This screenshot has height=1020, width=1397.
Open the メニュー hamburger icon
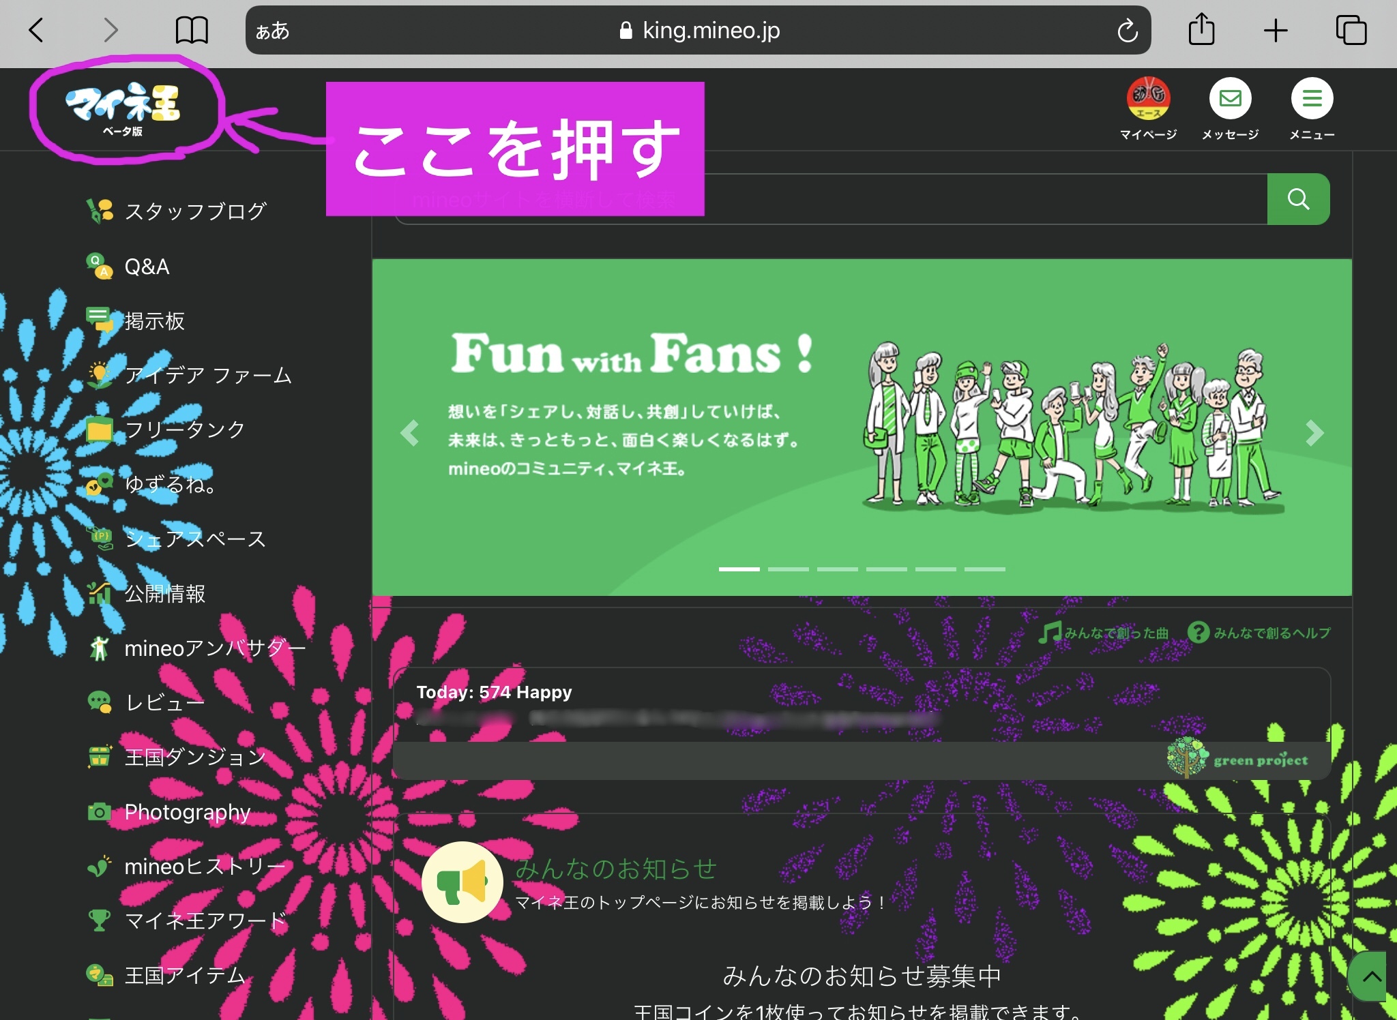(x=1311, y=99)
